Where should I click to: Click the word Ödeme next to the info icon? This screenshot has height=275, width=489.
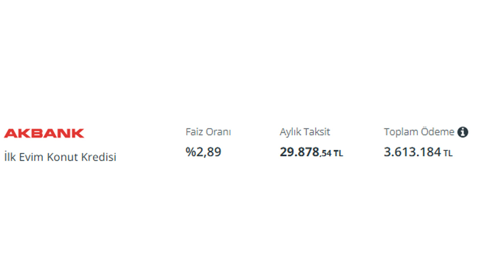tap(437, 132)
